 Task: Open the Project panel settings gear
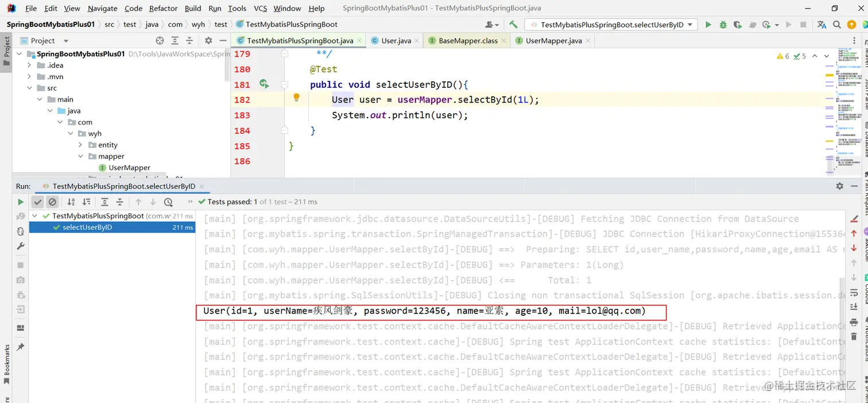(x=208, y=41)
